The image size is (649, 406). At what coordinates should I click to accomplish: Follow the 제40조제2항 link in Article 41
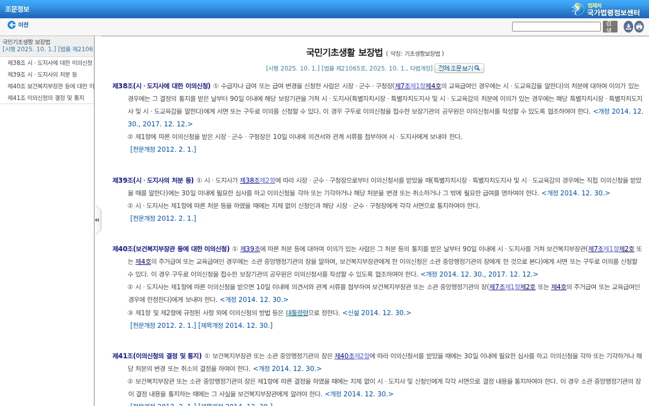coord(352,356)
